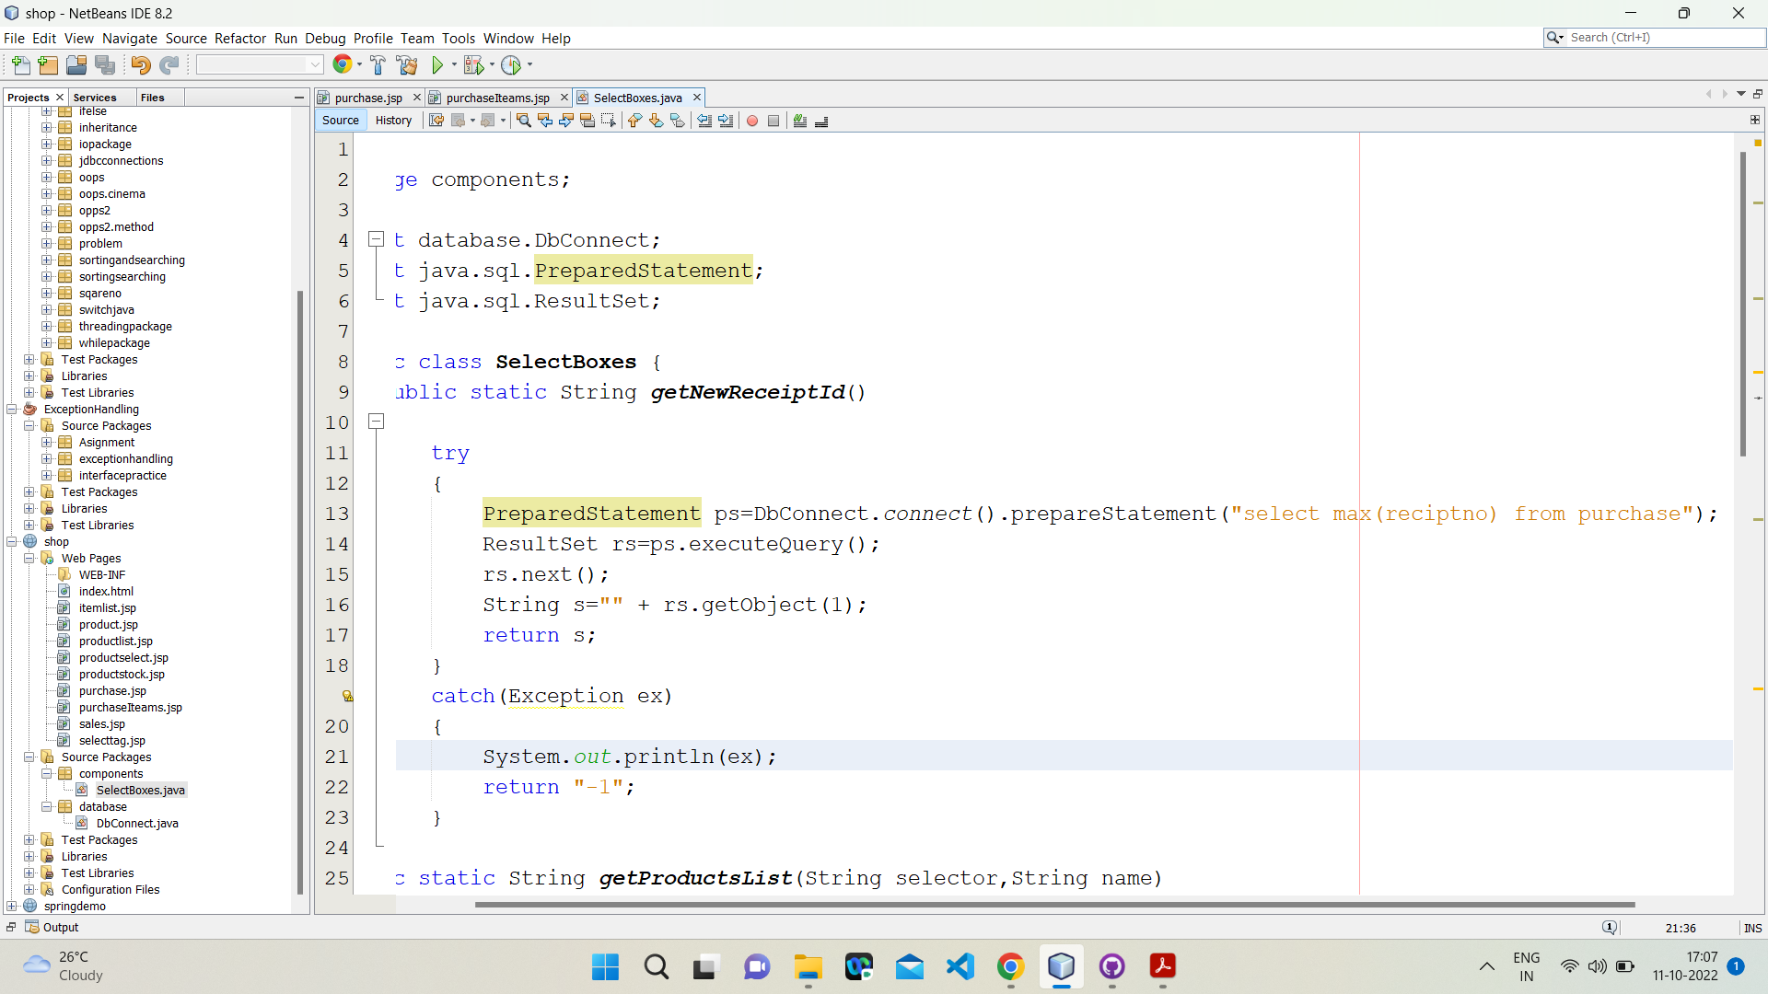Click the Comment lines icon
This screenshot has height=994, width=1768.
799,121
